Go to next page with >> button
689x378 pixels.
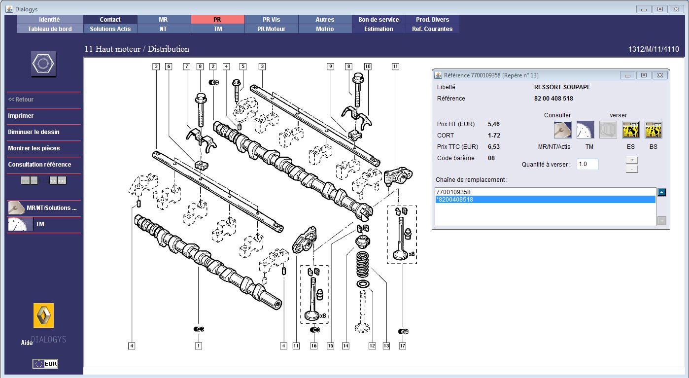(53, 181)
